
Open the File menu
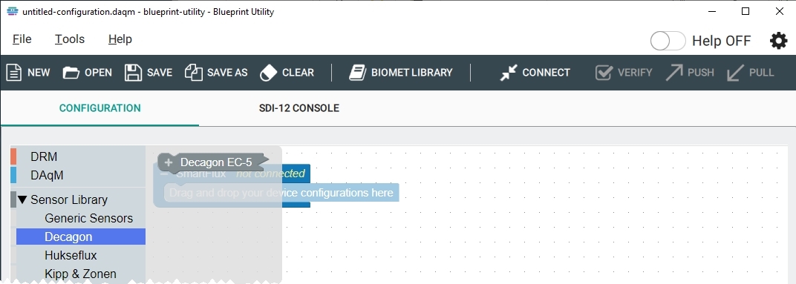pos(22,39)
